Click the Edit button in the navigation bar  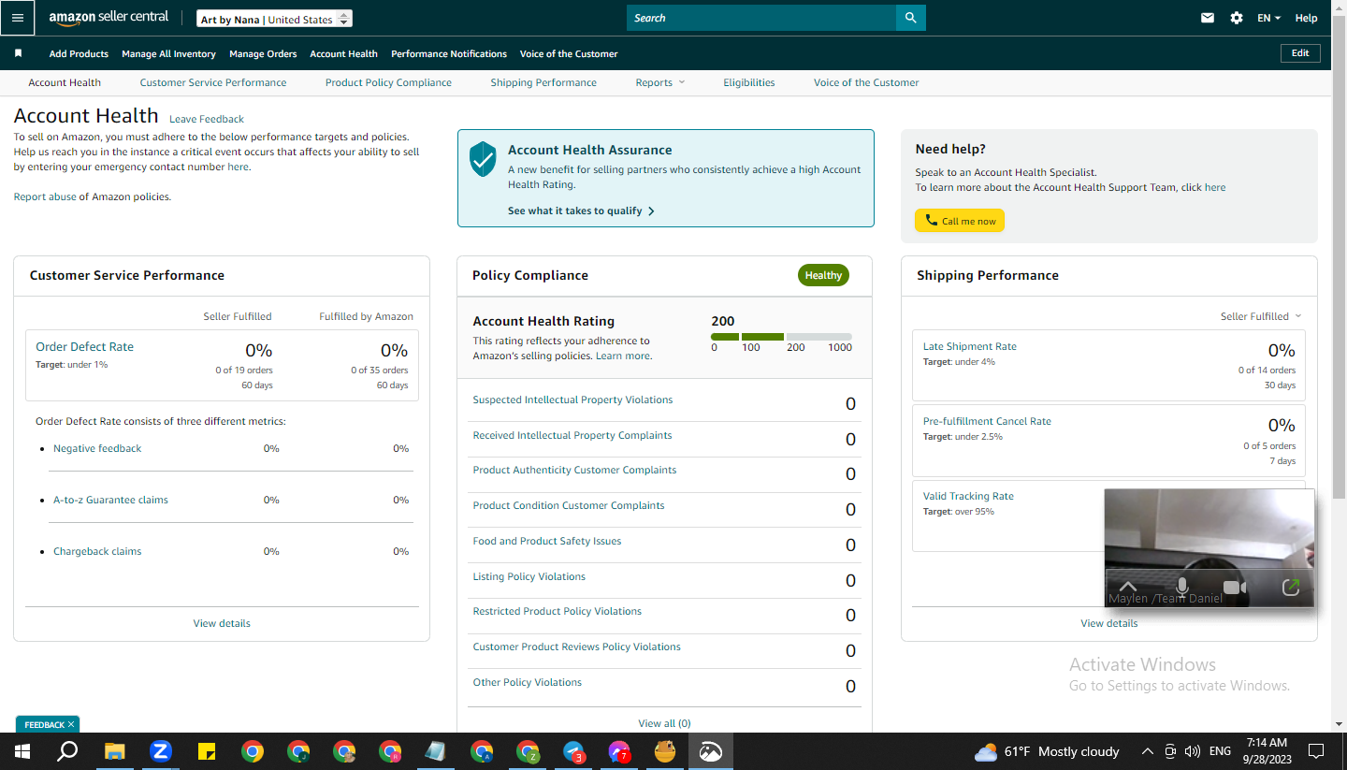coord(1300,53)
